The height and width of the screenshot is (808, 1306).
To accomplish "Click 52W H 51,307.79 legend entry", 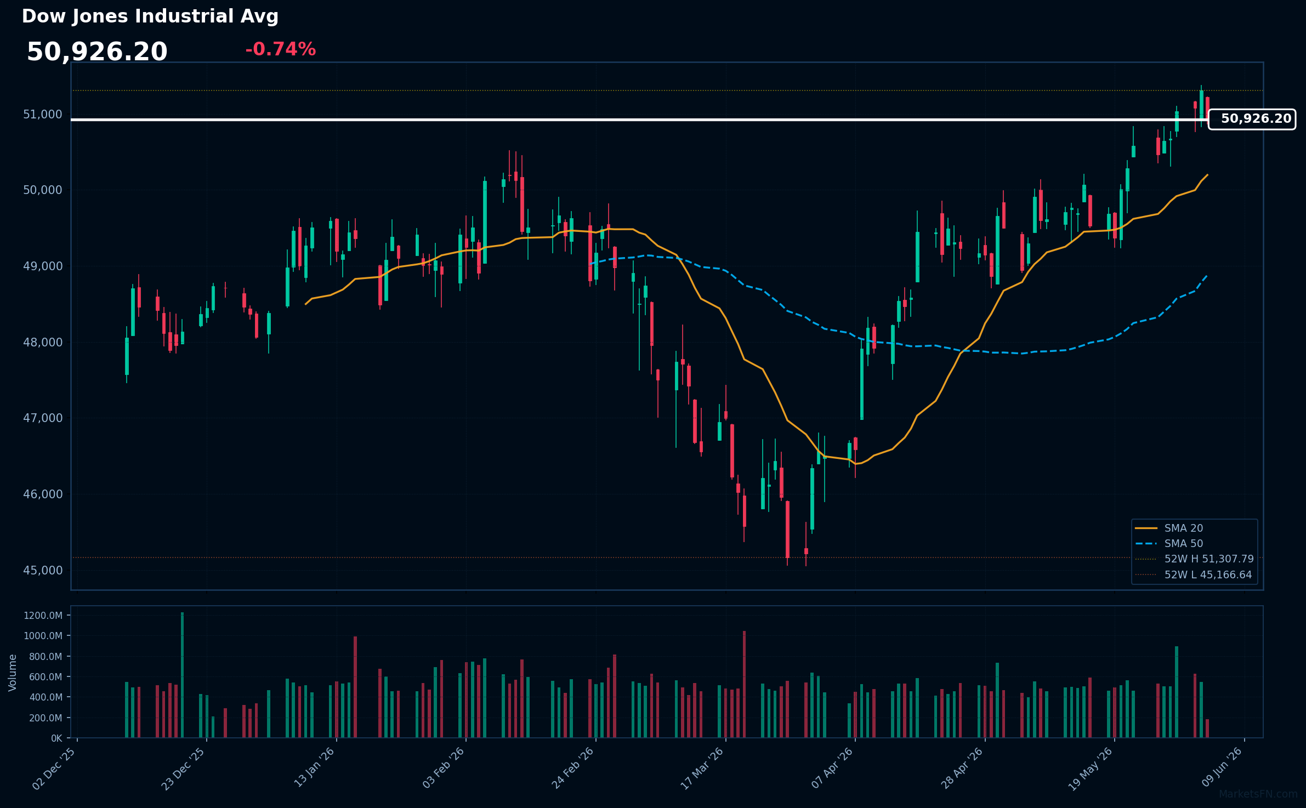I will [x=1194, y=559].
